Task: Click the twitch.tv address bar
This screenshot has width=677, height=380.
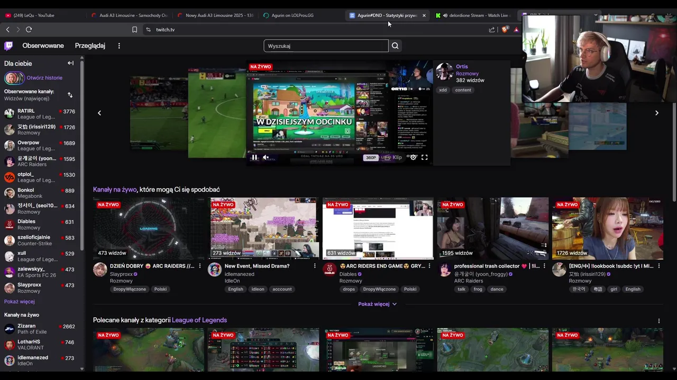Action: tap(317, 30)
